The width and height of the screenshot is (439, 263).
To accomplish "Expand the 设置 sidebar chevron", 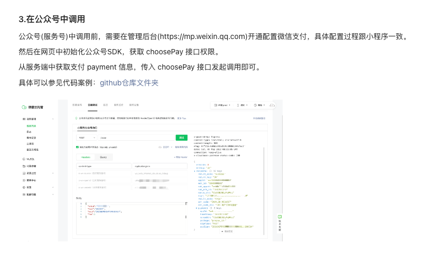I will 53,187.
